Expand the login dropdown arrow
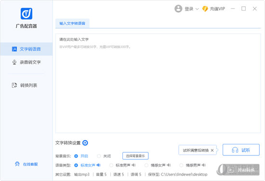Image resolution: width=265 pixels, height=181 pixels. 197,9
